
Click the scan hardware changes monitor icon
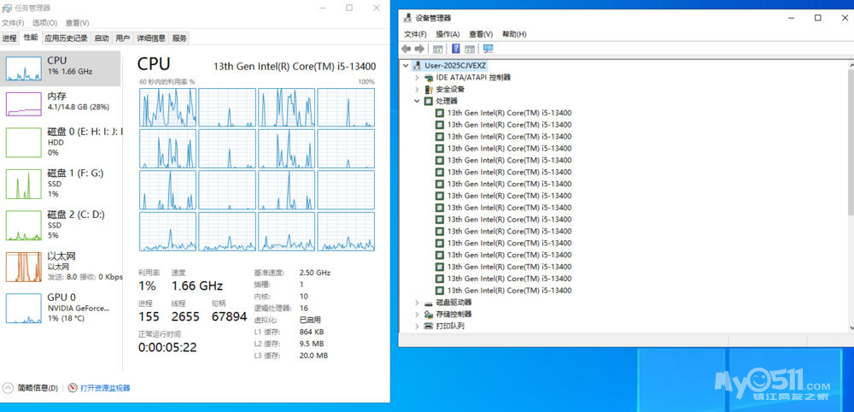488,49
